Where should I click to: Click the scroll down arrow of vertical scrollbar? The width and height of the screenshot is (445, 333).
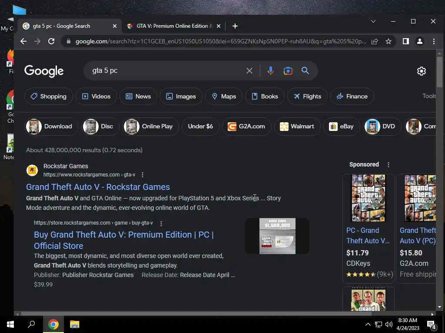[439, 307]
